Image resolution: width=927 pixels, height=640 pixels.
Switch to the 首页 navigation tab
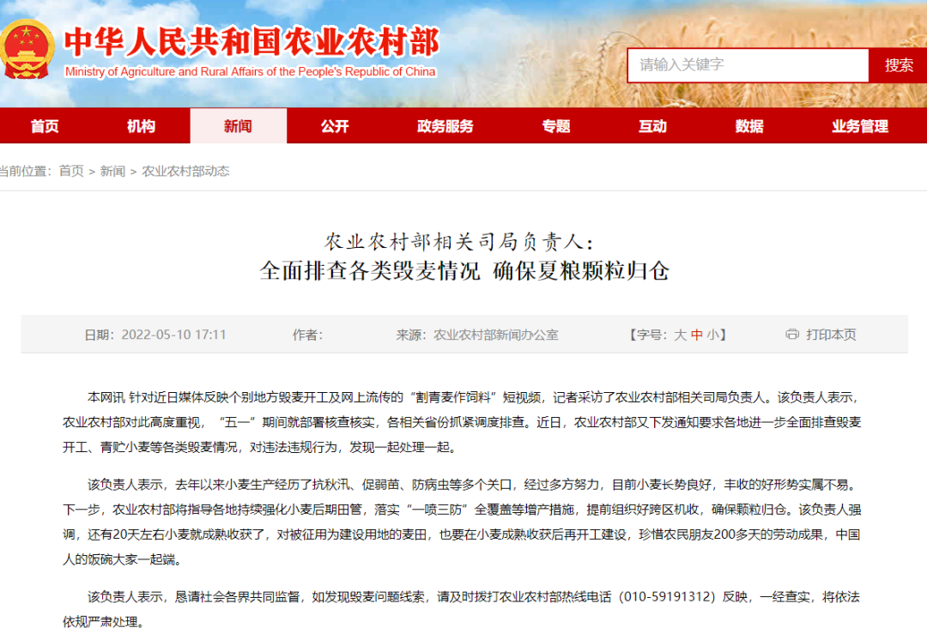[x=44, y=125]
